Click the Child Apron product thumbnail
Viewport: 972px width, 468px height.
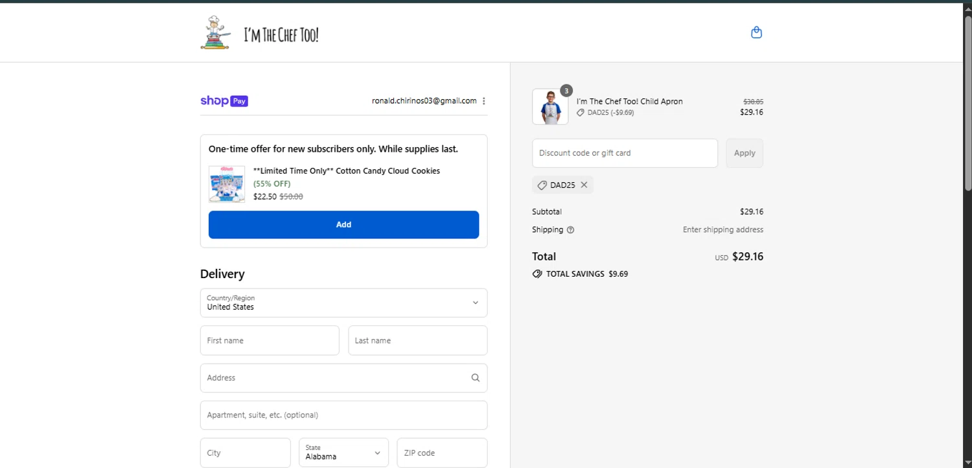(550, 107)
